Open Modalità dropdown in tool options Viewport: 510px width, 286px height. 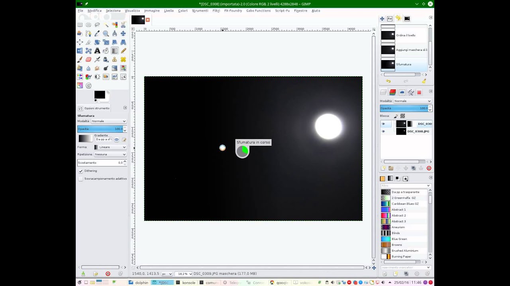tap(108, 121)
